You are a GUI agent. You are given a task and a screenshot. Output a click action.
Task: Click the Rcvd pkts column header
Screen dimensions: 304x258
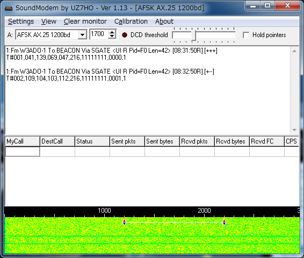pyautogui.click(x=197, y=141)
